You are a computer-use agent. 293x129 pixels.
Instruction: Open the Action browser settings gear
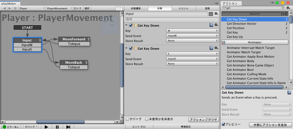(x=288, y=8)
